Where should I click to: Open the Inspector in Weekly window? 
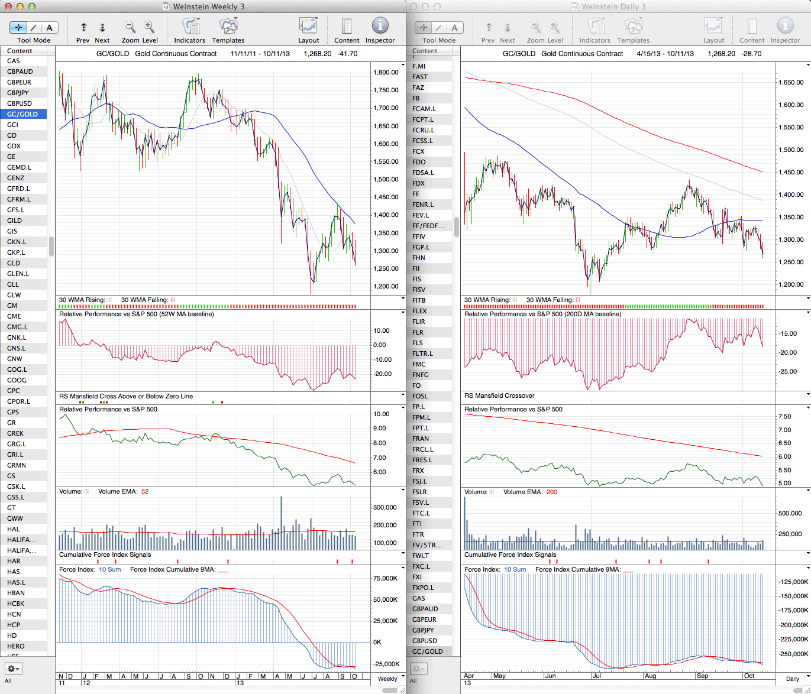[380, 27]
